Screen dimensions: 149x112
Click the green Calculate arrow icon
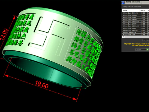click(x=147, y=49)
